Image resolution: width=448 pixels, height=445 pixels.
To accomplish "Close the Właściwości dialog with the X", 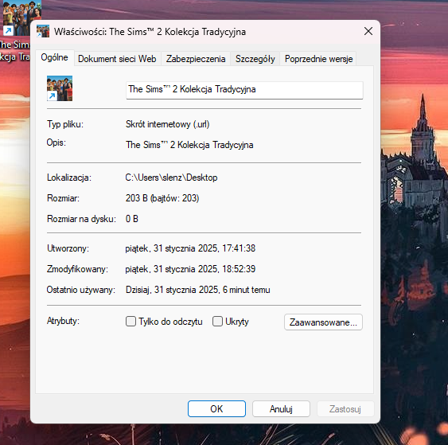I will click(368, 31).
